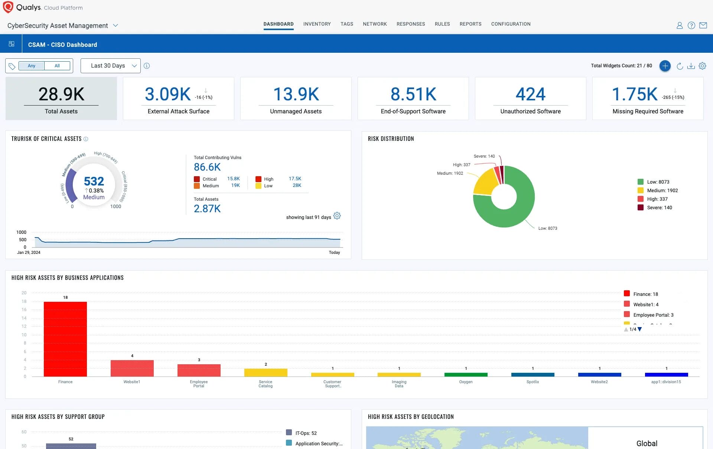
Task: Switch to the Inventory tab
Action: [x=317, y=24]
